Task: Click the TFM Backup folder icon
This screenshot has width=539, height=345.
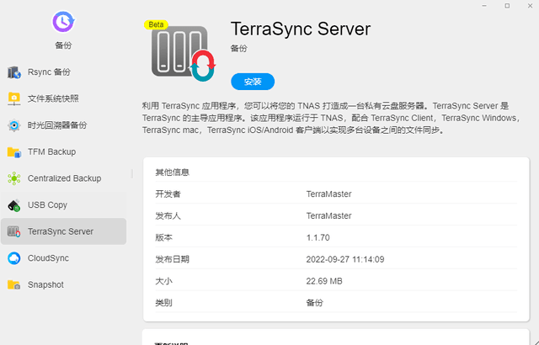Action: click(14, 152)
